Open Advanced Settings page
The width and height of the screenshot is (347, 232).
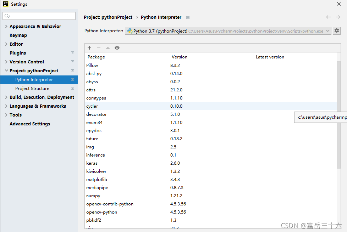30,124
